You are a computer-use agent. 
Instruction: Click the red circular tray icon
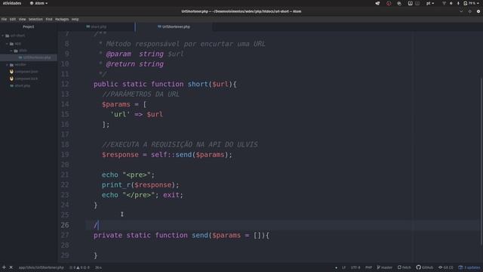[x=389, y=3]
